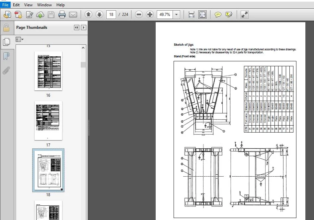Click the cloud upload icon
Image resolution: width=314 pixels, height=220 pixels.
click(40, 15)
